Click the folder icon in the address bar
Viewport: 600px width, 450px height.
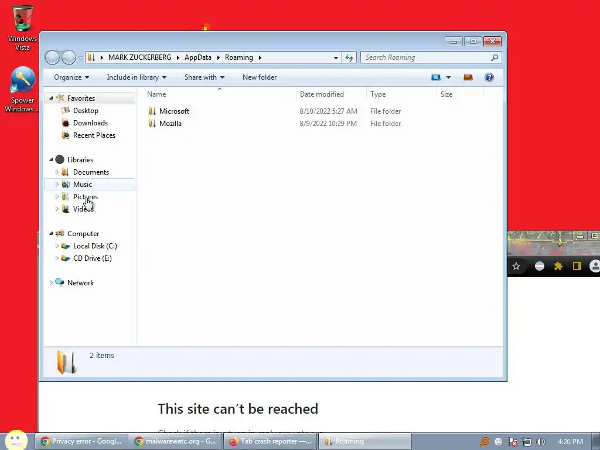(91, 57)
